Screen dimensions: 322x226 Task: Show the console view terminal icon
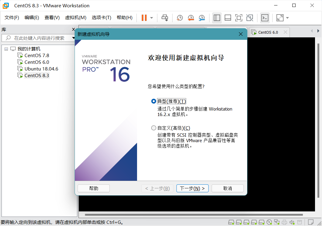pos(265,18)
